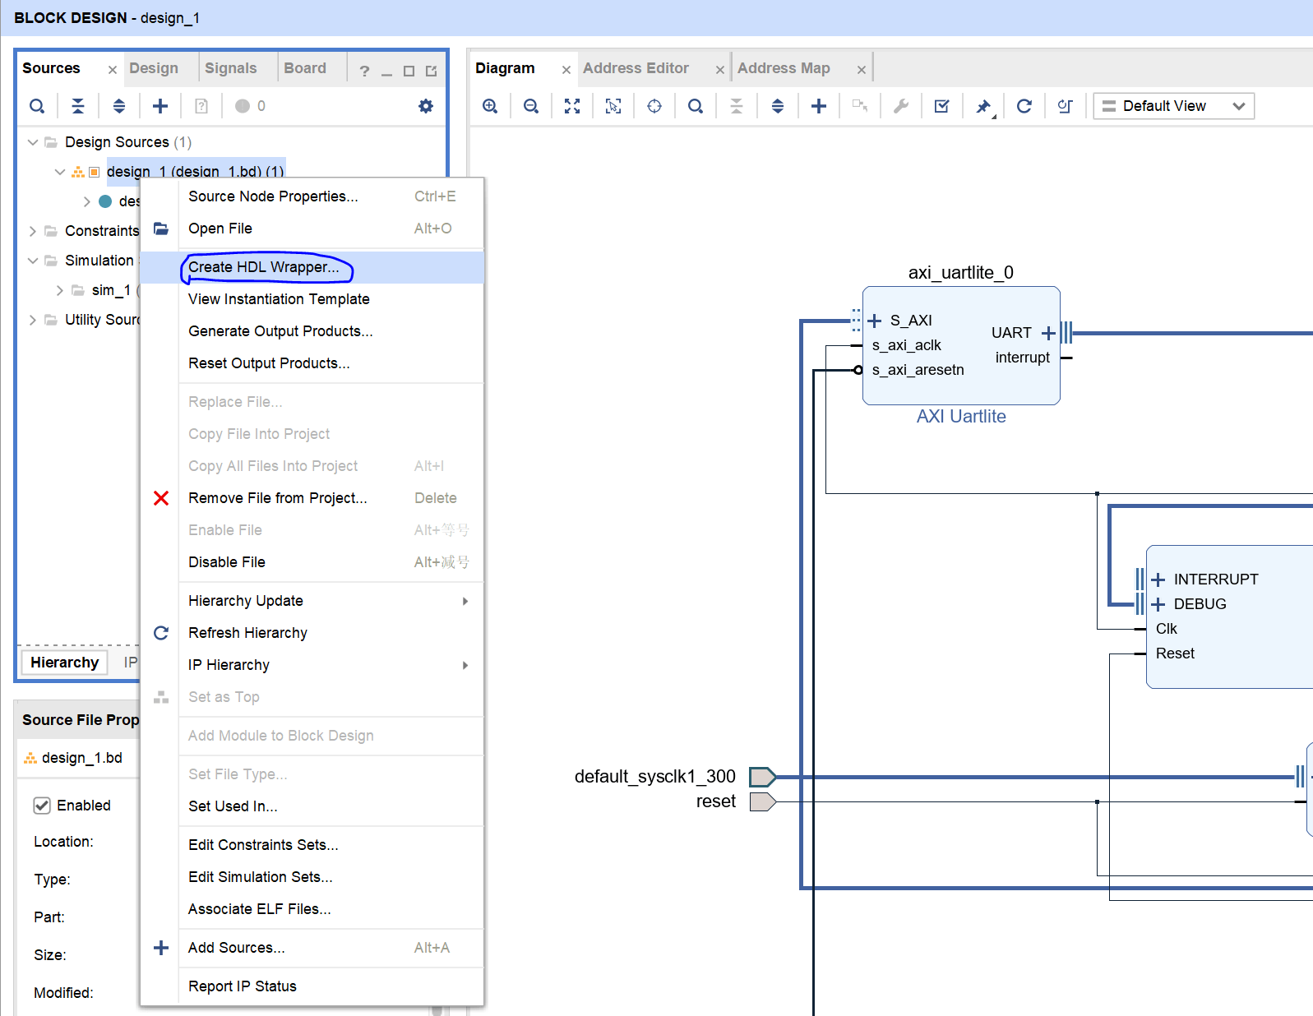Select Create HDL Wrapper menu entry
This screenshot has height=1016, width=1313.
pos(264,267)
